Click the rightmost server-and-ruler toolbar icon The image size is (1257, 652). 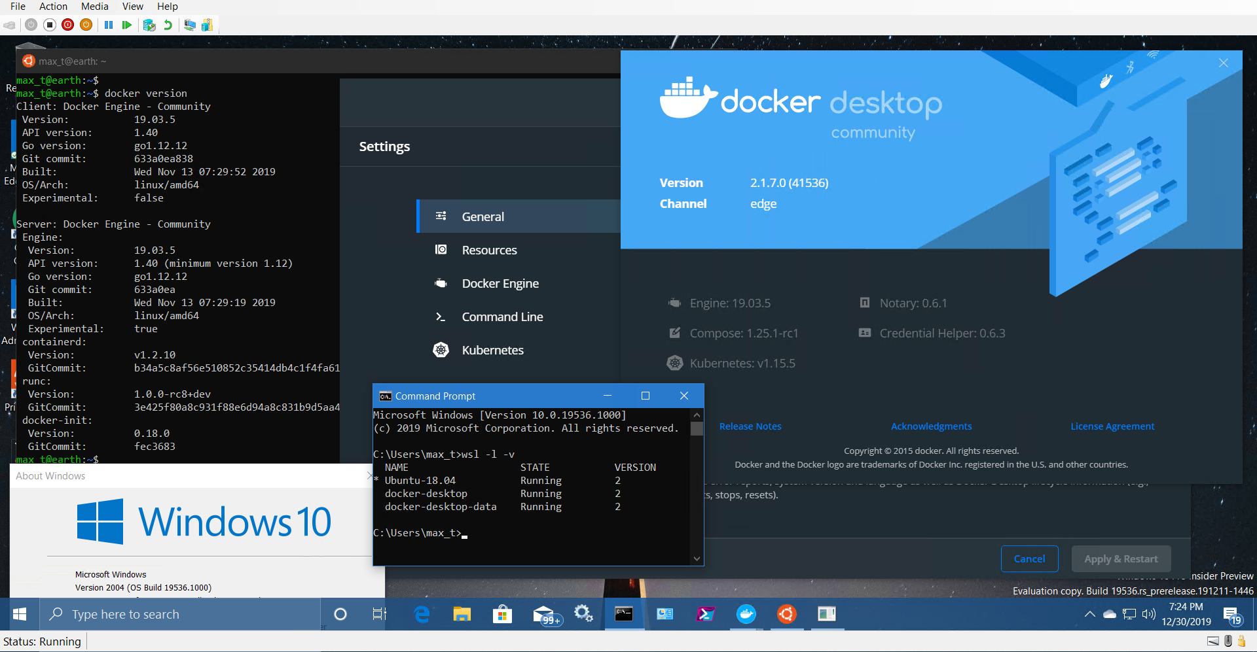coord(208,25)
